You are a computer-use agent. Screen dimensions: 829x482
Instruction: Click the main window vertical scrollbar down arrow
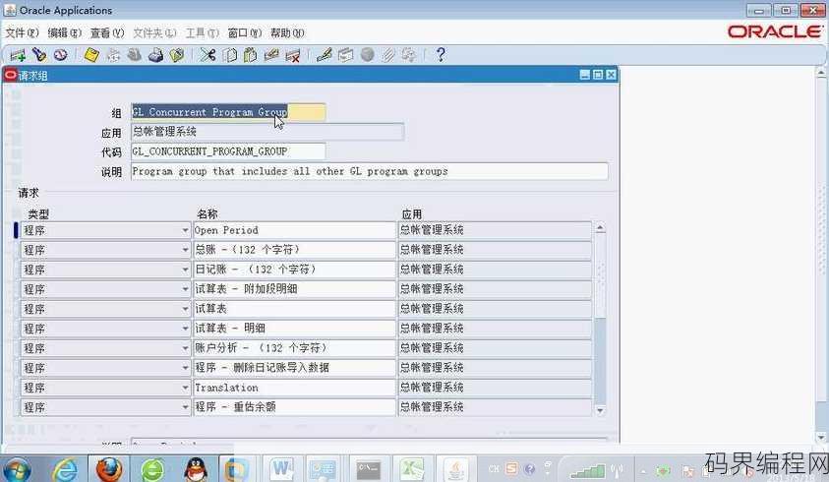coord(821,438)
